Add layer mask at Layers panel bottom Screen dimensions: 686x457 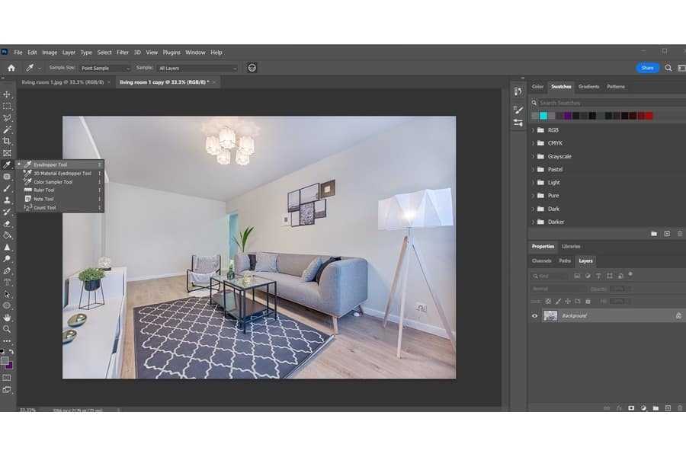pos(631,408)
